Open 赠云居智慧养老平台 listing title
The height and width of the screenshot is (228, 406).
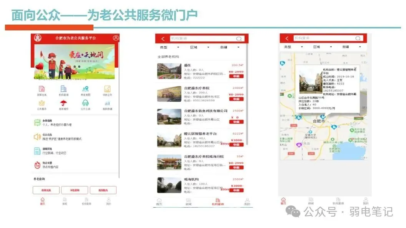[200, 134]
